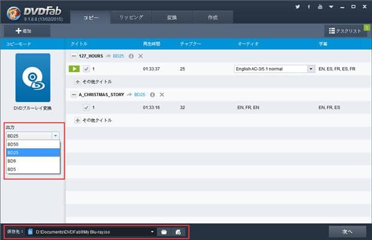
Task: Open the Facebook link icon
Action: click(x=308, y=7)
